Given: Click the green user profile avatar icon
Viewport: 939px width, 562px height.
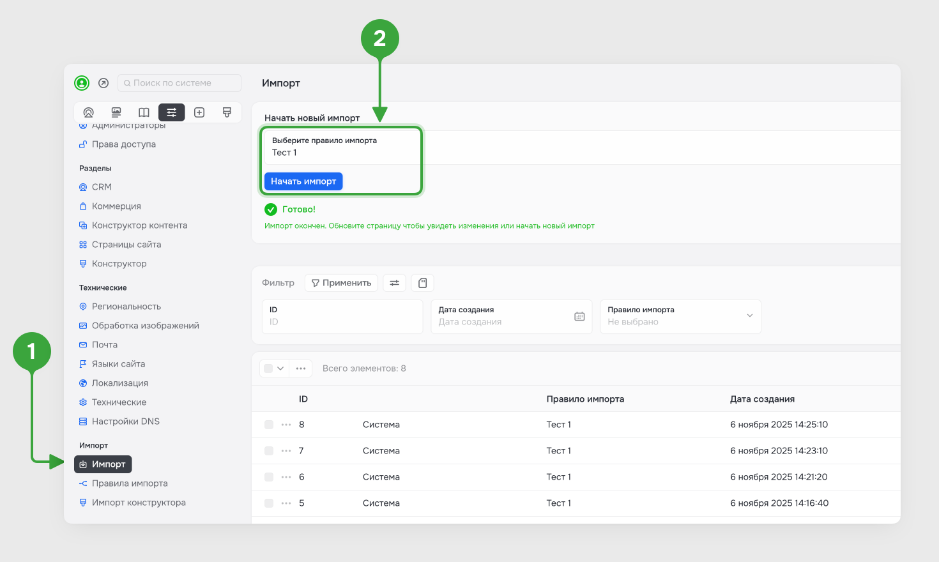Looking at the screenshot, I should click(82, 83).
